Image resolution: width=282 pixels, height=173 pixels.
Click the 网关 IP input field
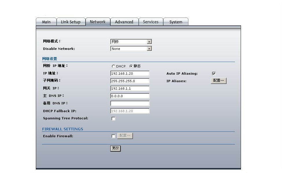tap(130, 89)
